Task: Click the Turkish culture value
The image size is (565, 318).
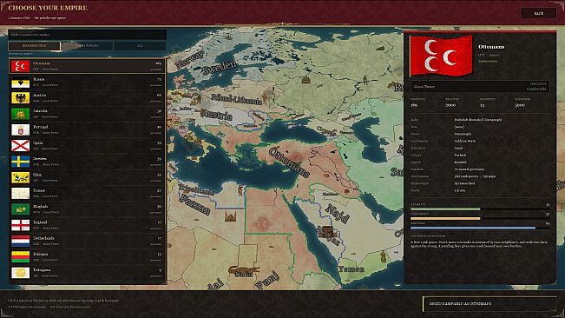Action: pos(459,155)
